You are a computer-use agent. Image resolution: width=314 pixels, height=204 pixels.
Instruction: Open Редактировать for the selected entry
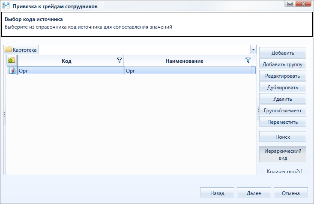pos(283,76)
